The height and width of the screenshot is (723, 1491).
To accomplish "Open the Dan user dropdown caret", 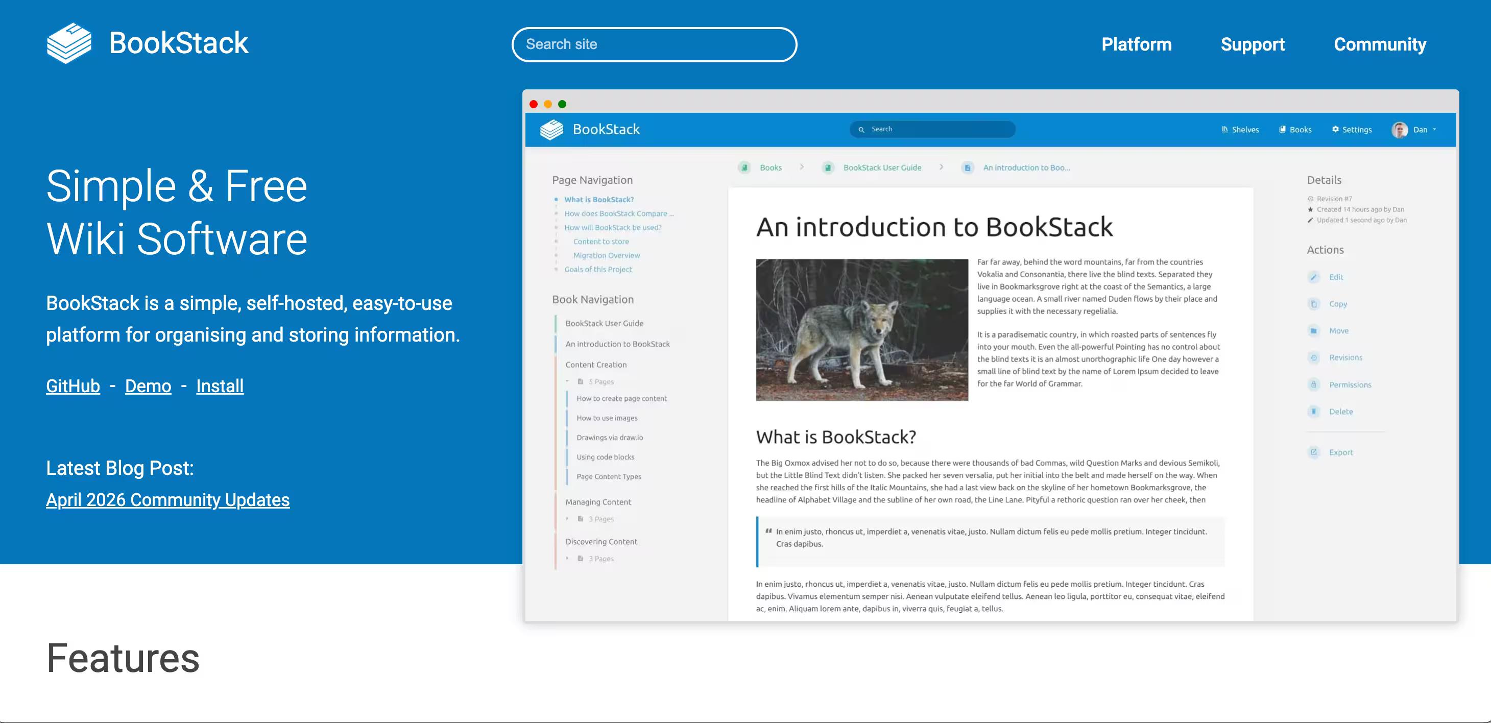I will point(1434,130).
